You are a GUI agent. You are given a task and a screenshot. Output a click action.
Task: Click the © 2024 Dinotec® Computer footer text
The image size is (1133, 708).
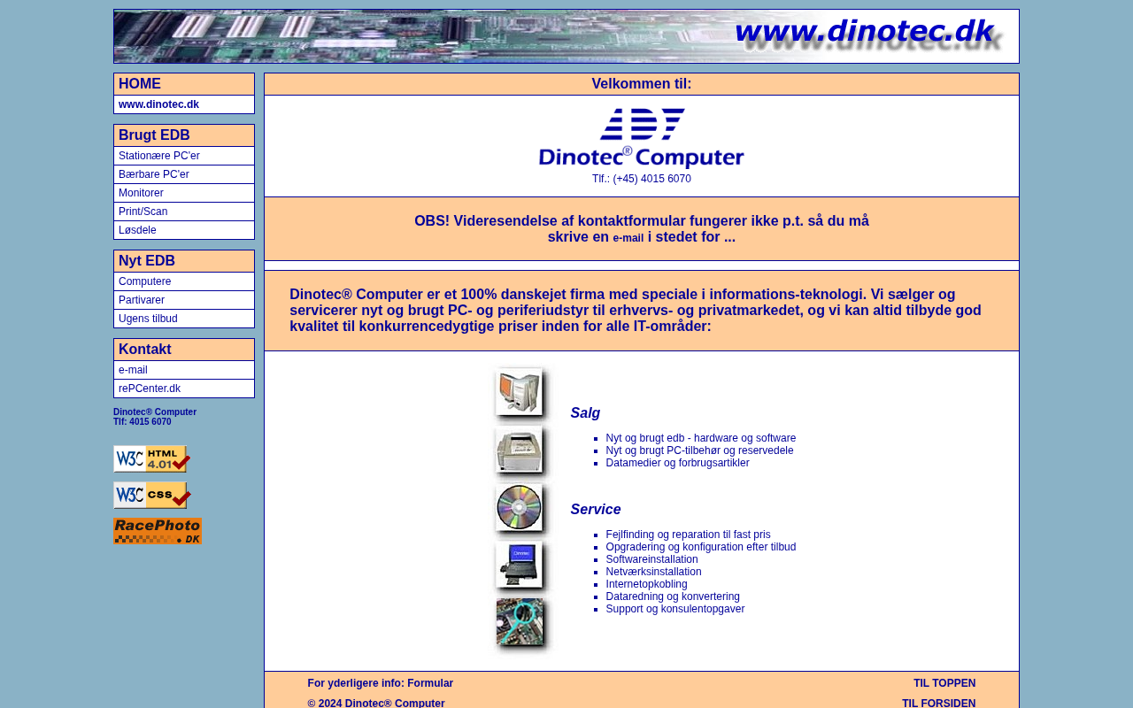[x=376, y=703]
